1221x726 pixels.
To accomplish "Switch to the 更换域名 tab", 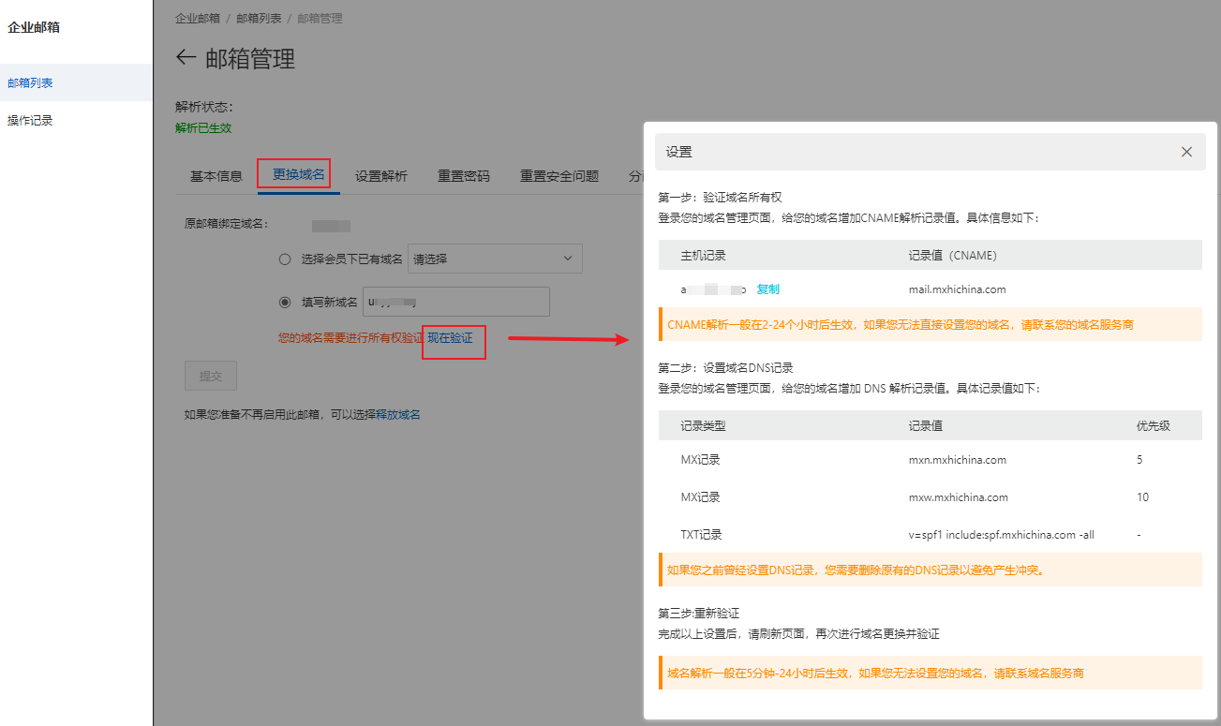I will coord(298,175).
